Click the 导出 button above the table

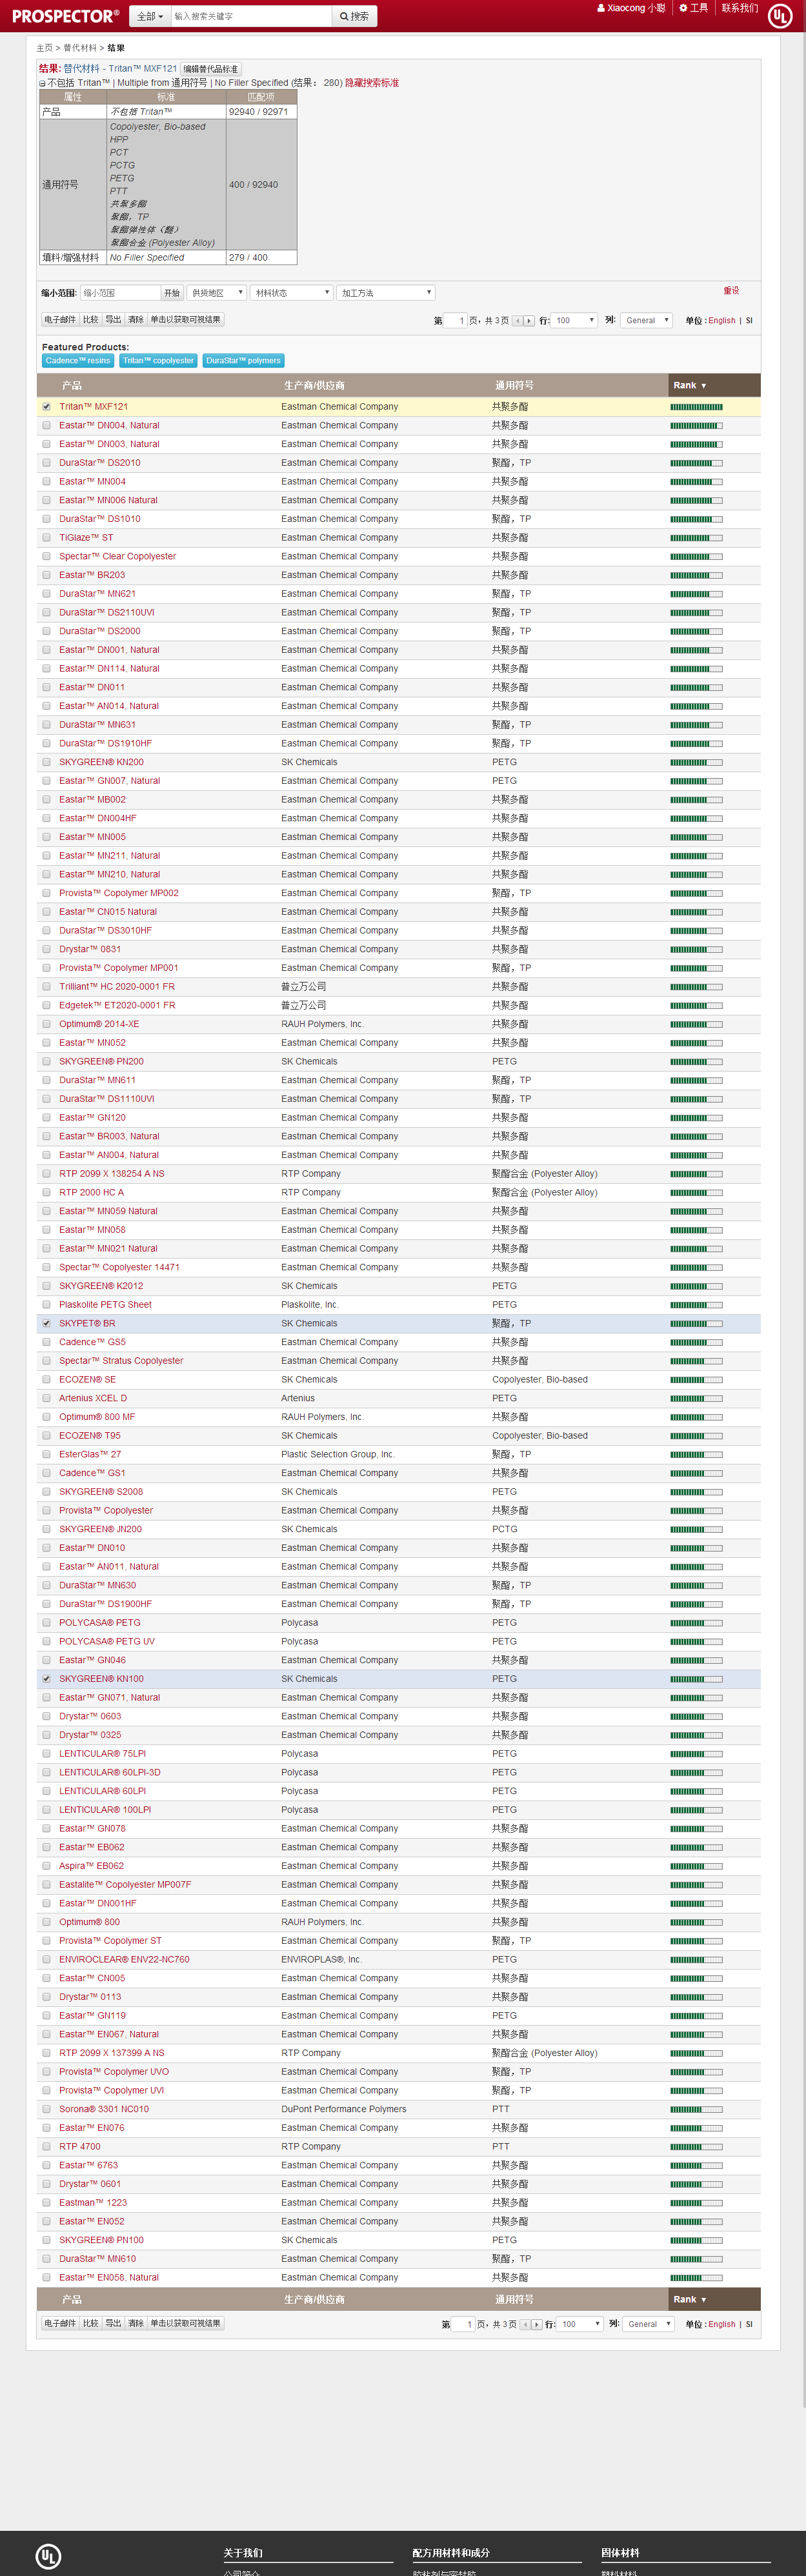(x=114, y=320)
